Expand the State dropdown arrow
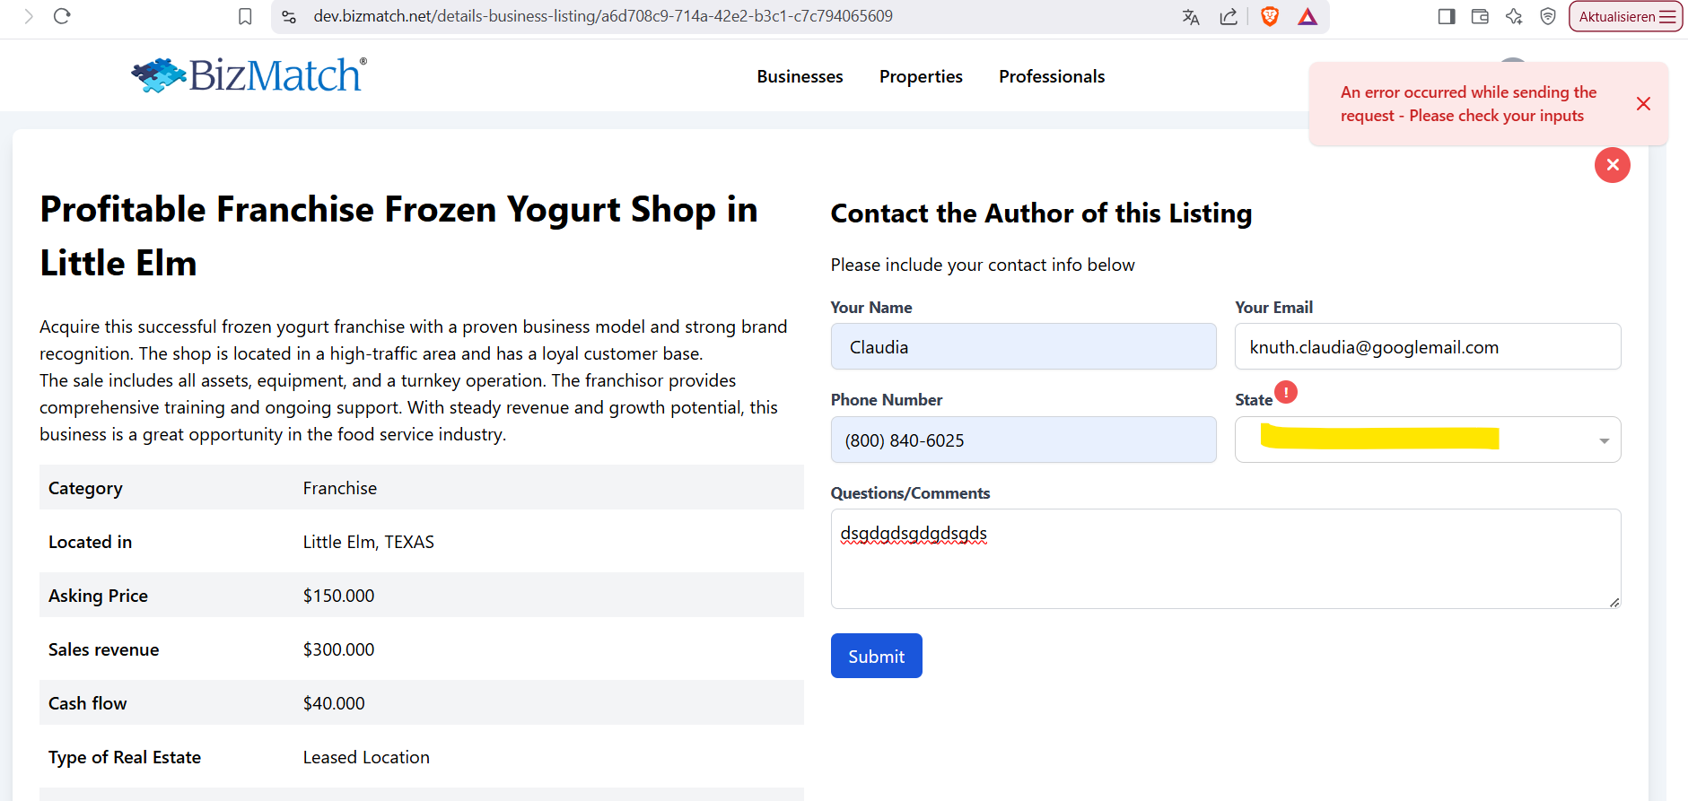 coord(1604,440)
